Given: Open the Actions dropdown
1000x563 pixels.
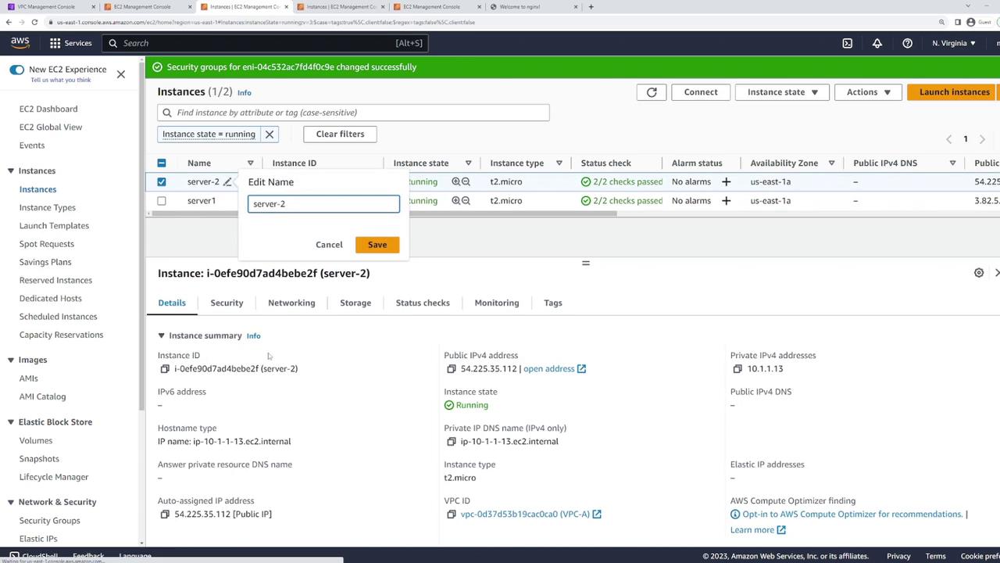Looking at the screenshot, I should coord(868,92).
